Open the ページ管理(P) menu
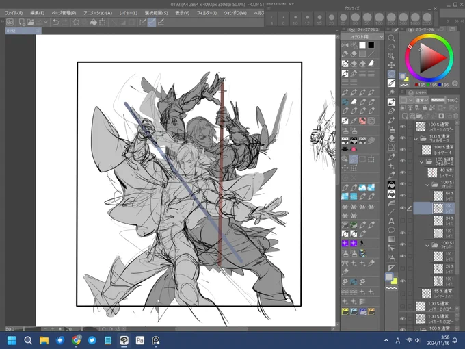465x349 pixels. pyautogui.click(x=64, y=13)
